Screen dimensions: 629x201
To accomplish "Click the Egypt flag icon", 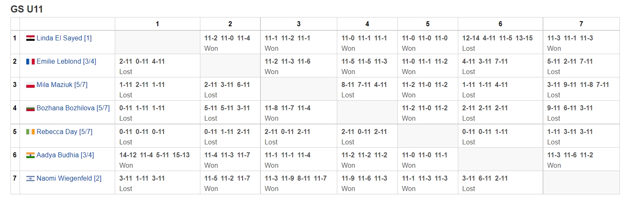I will pos(30,38).
